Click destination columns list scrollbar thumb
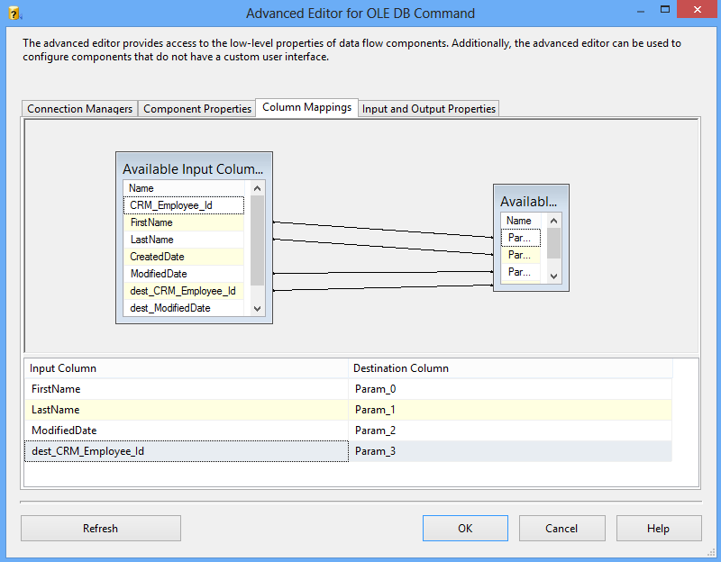The width and height of the screenshot is (721, 562). click(x=553, y=243)
